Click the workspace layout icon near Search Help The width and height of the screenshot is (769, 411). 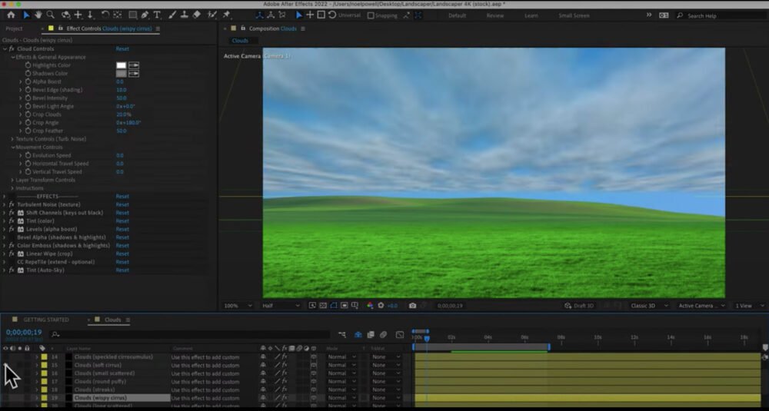[664, 15]
